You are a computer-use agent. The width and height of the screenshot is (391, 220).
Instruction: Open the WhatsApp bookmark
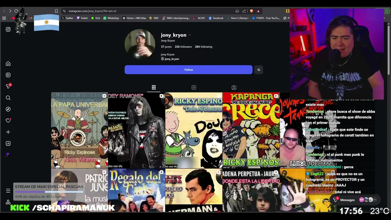111,18
